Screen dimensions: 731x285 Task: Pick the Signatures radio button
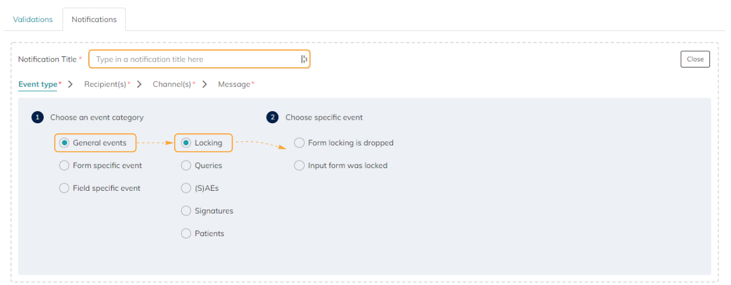point(186,211)
